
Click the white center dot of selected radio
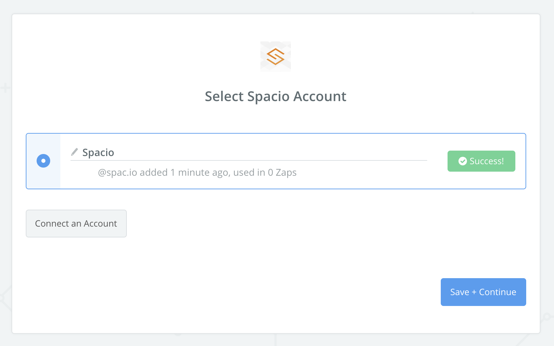tap(43, 161)
